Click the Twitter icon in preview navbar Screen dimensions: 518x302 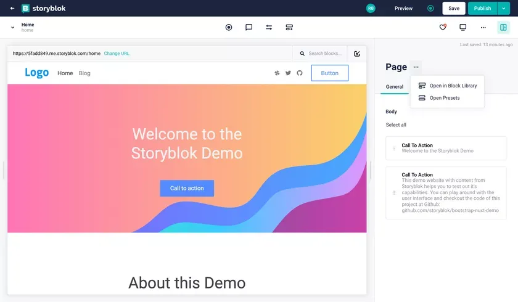288,73
